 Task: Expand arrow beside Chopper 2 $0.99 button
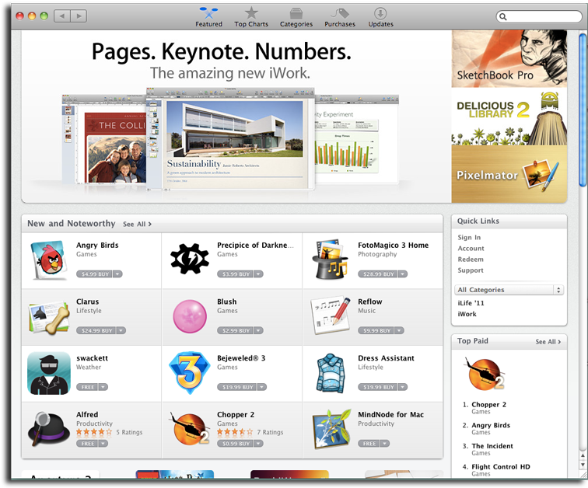pos(258,444)
